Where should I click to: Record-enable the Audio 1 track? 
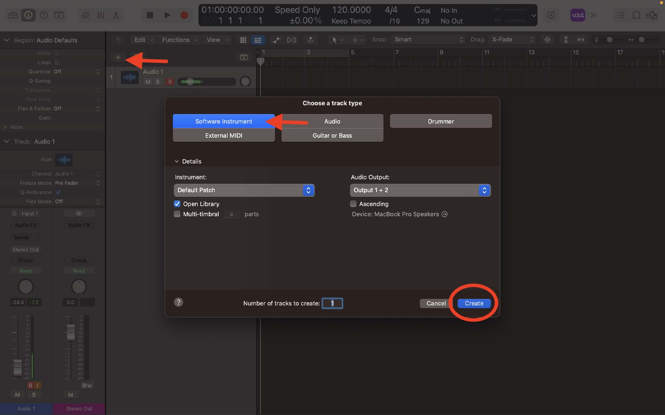coord(170,82)
